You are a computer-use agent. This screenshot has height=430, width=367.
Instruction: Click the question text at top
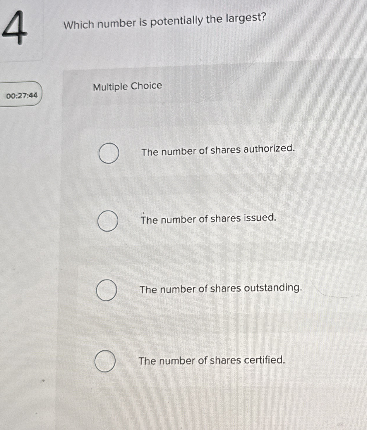point(164,20)
